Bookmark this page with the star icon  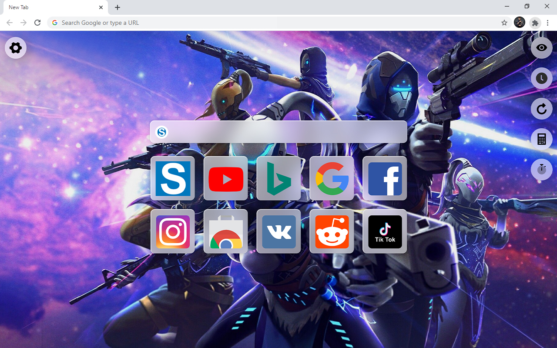[x=504, y=23]
